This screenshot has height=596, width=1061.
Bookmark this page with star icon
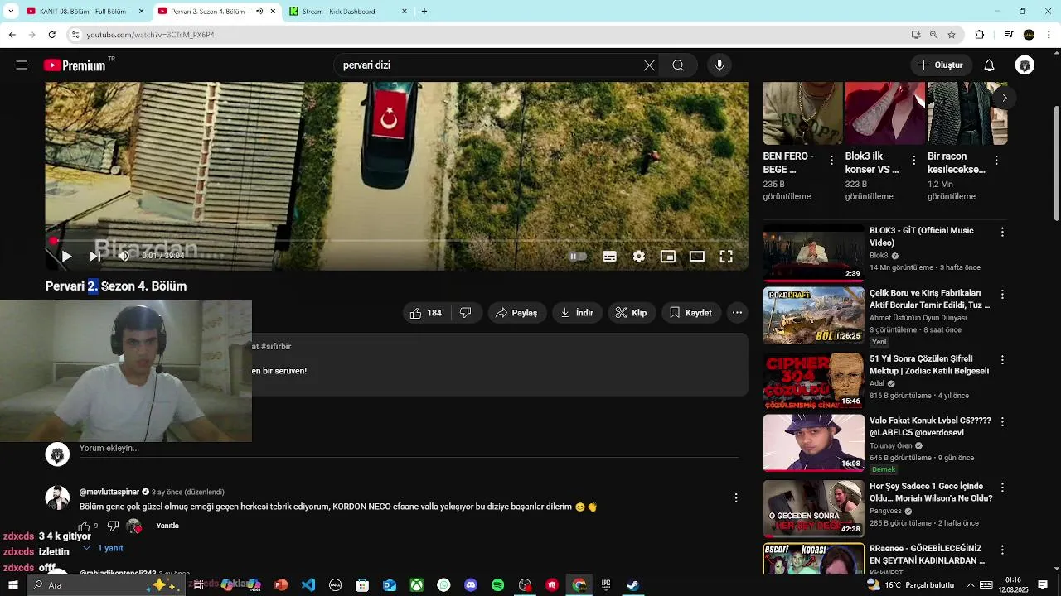[952, 35]
